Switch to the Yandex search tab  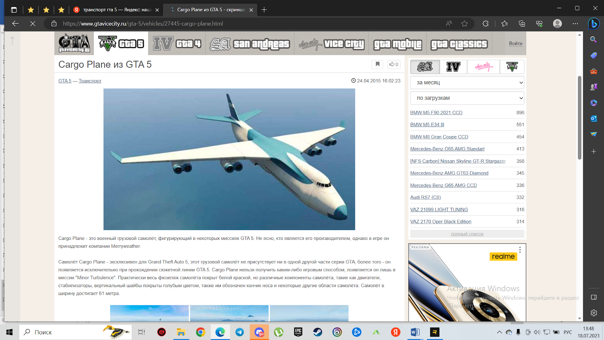[x=117, y=10]
